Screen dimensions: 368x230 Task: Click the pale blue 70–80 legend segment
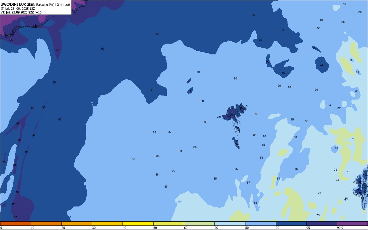tap(230, 223)
